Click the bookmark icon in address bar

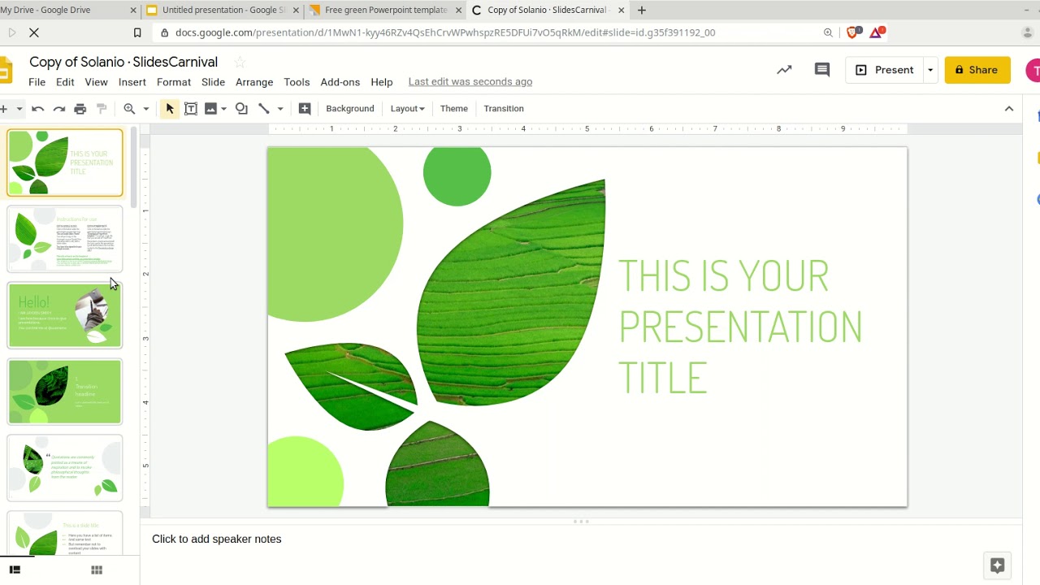137,32
